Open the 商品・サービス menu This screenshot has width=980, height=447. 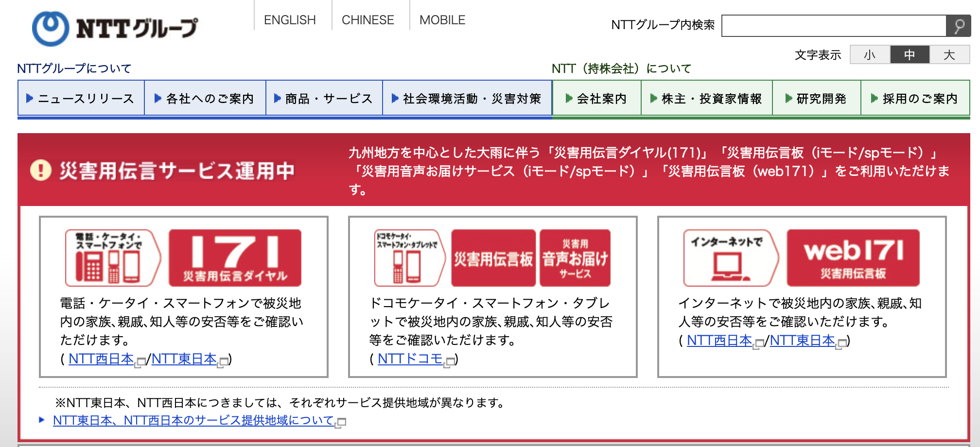[324, 99]
